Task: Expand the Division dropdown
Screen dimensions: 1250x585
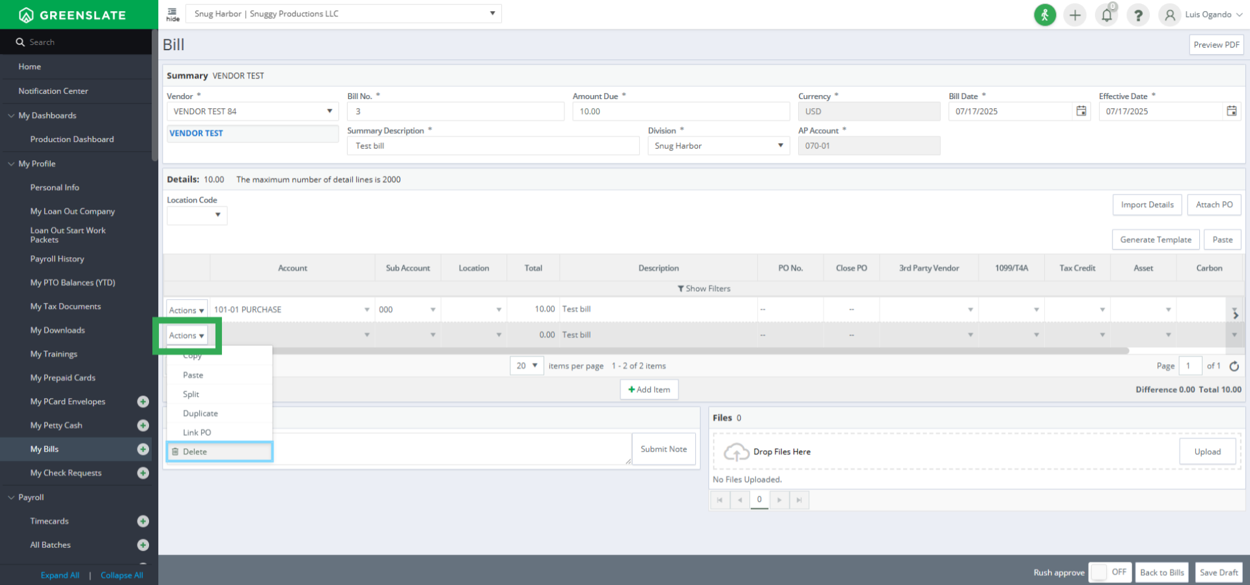Action: pyautogui.click(x=780, y=146)
